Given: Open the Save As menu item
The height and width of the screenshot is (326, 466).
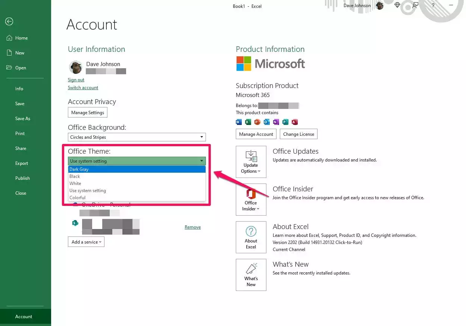Looking at the screenshot, I should 23,119.
